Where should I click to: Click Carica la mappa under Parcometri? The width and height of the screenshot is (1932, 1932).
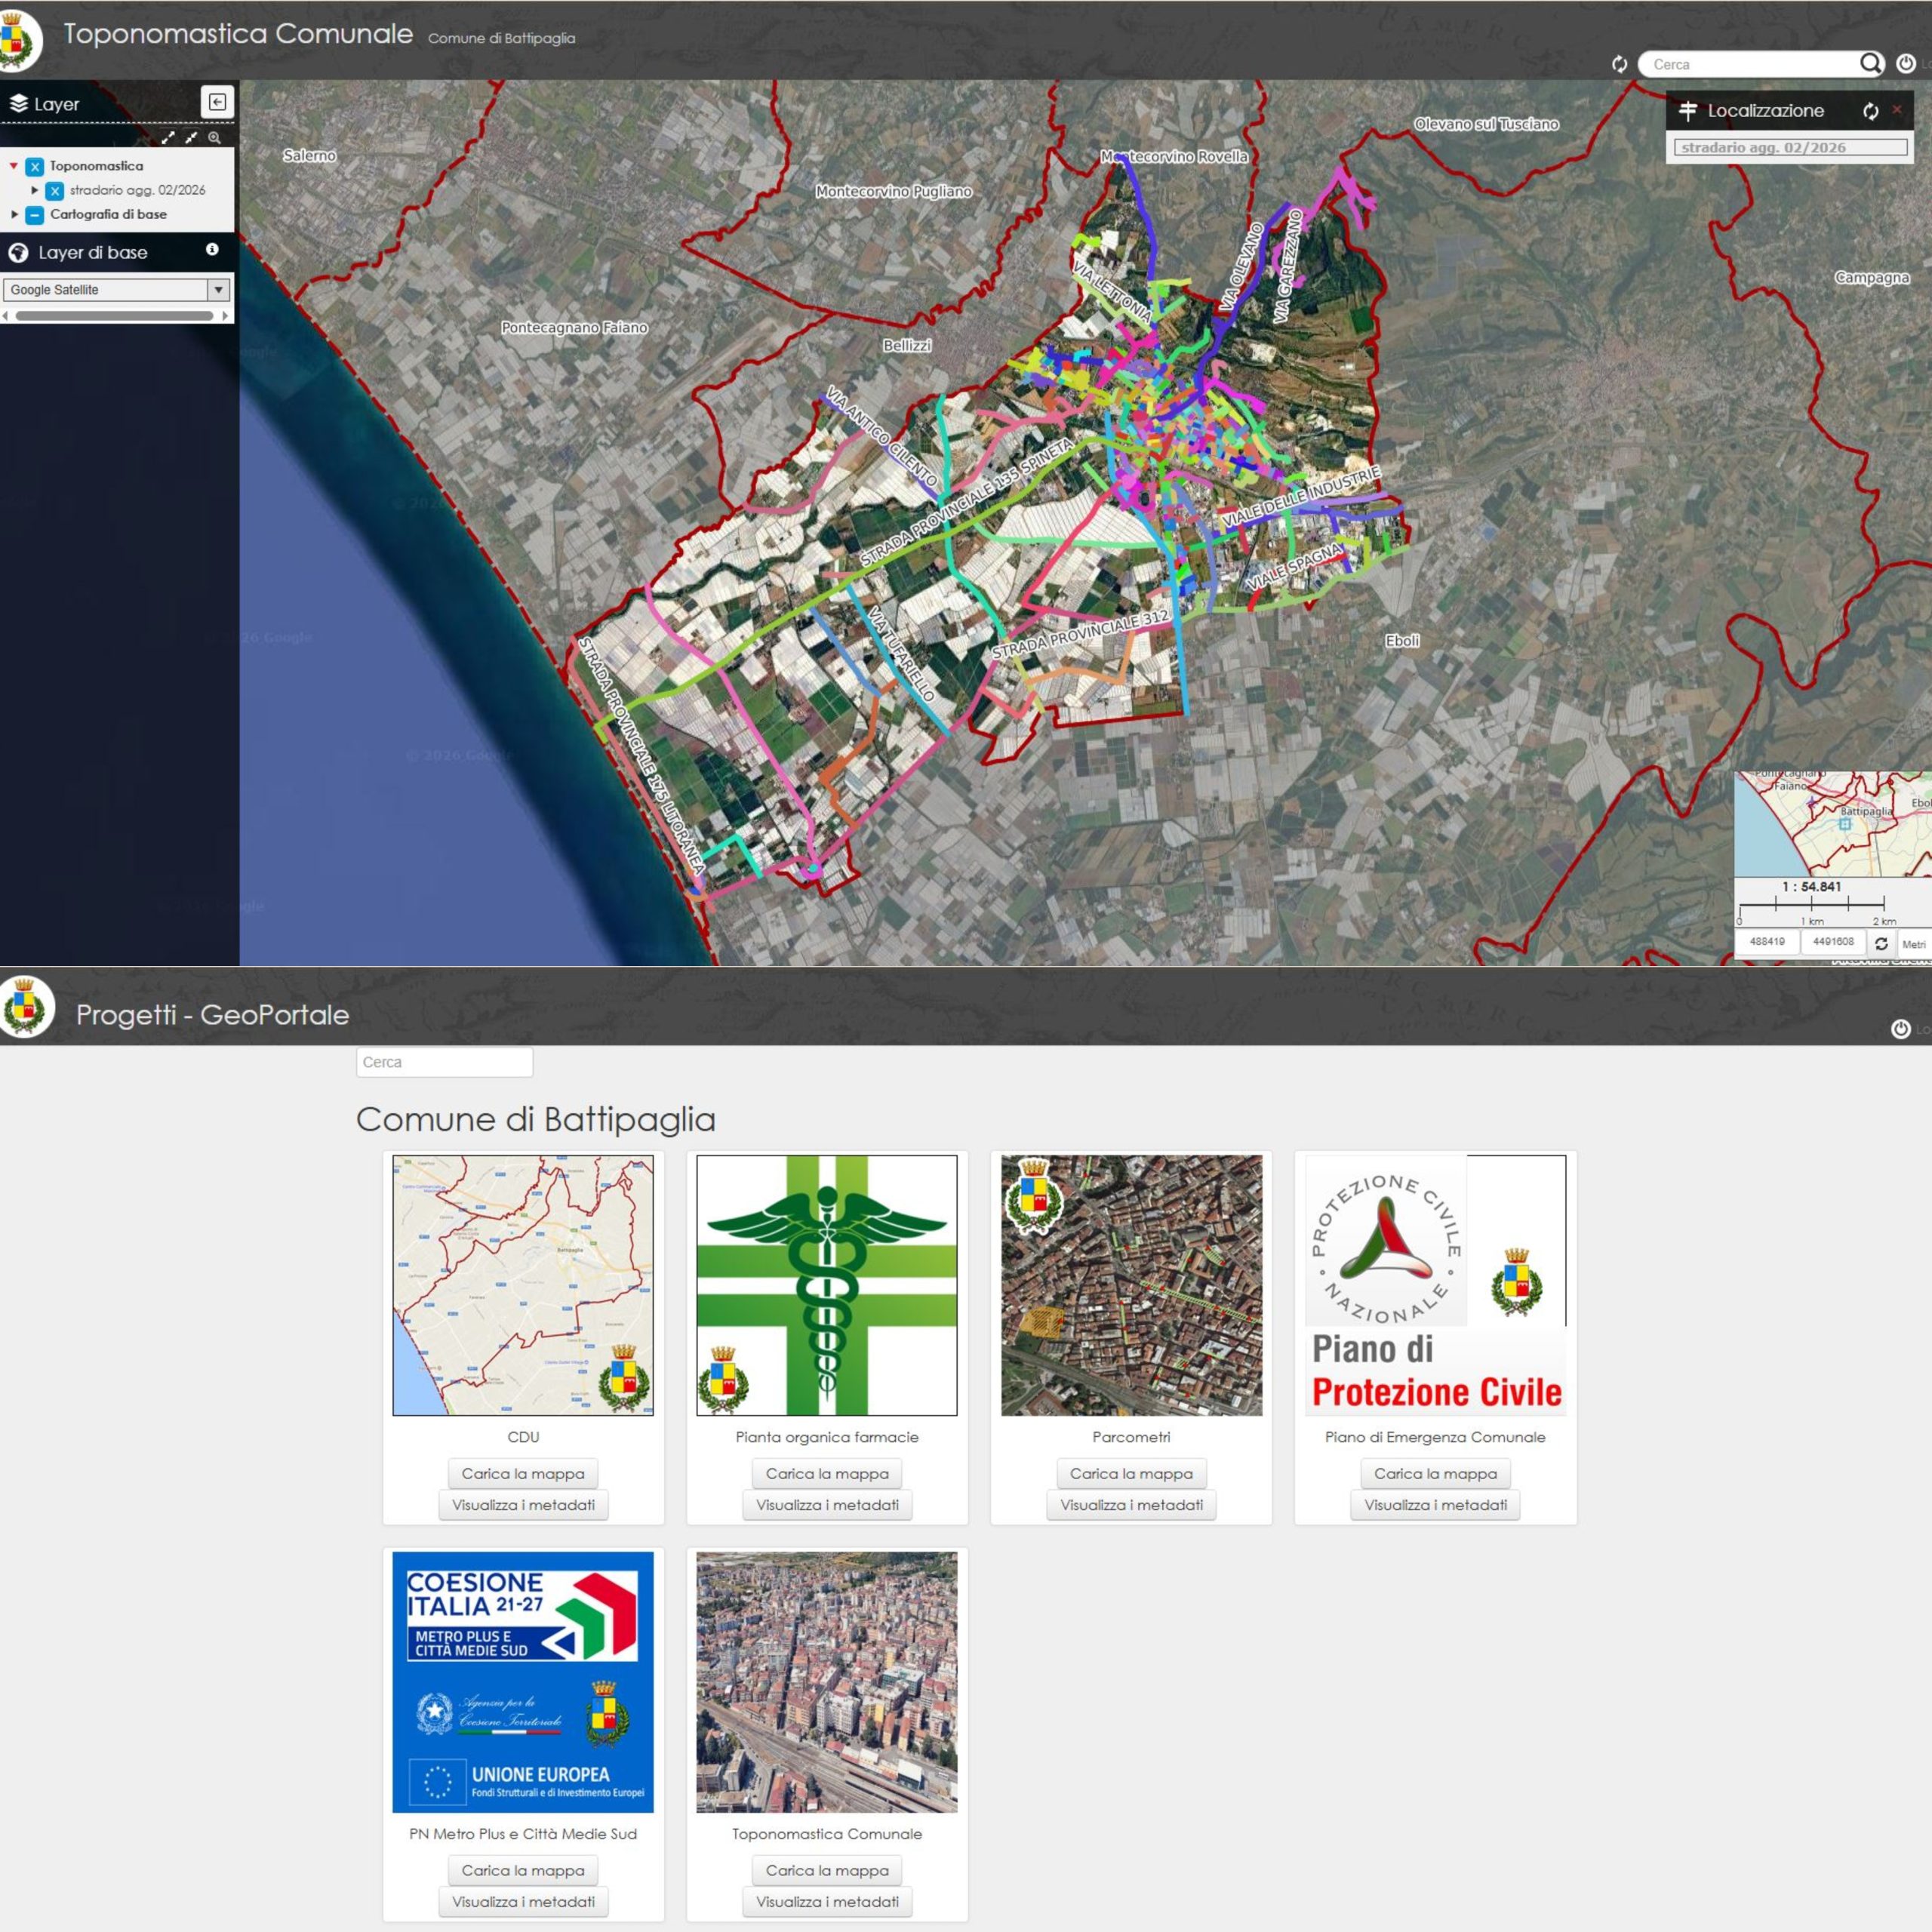pyautogui.click(x=1131, y=1473)
